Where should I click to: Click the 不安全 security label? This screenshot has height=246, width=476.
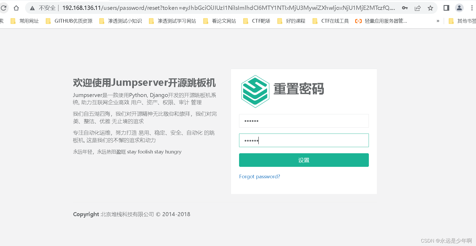tap(47, 8)
